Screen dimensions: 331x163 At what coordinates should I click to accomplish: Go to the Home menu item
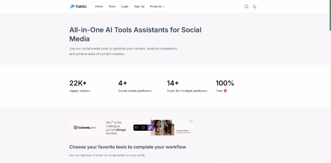click(99, 6)
